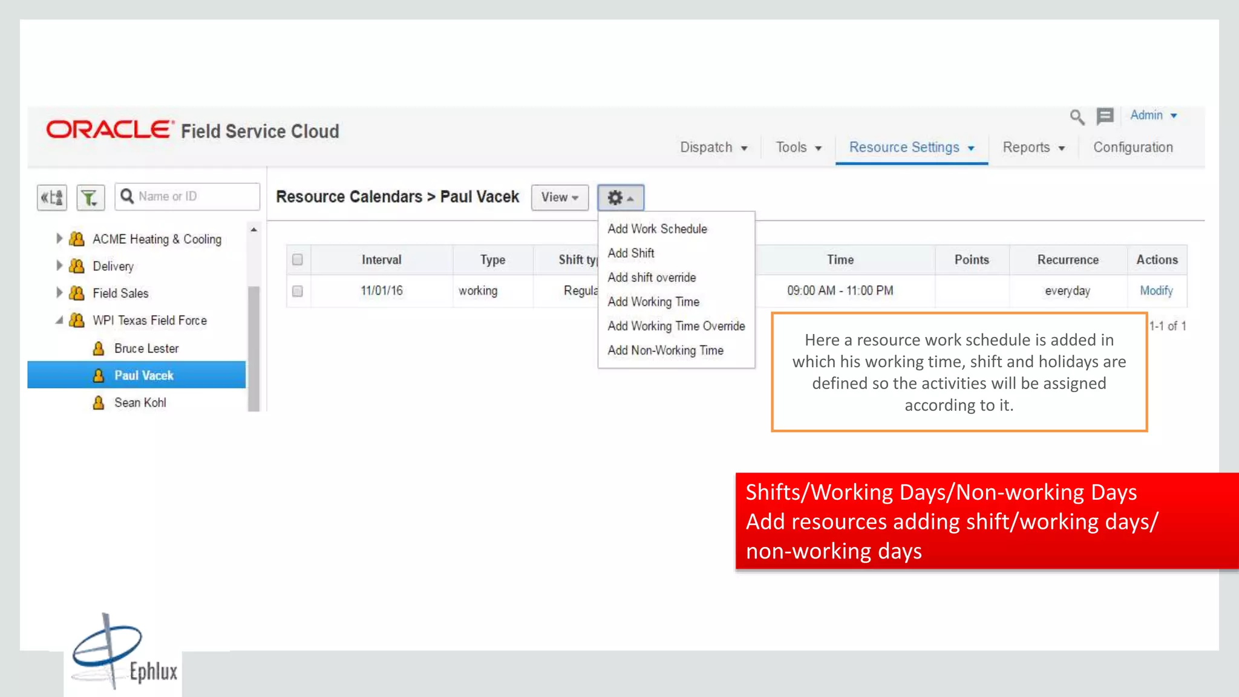
Task: Choose Add Working Time option
Action: pyautogui.click(x=653, y=301)
